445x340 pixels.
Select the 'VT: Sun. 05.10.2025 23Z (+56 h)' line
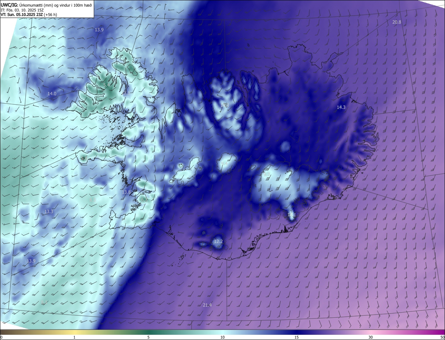pos(29,15)
